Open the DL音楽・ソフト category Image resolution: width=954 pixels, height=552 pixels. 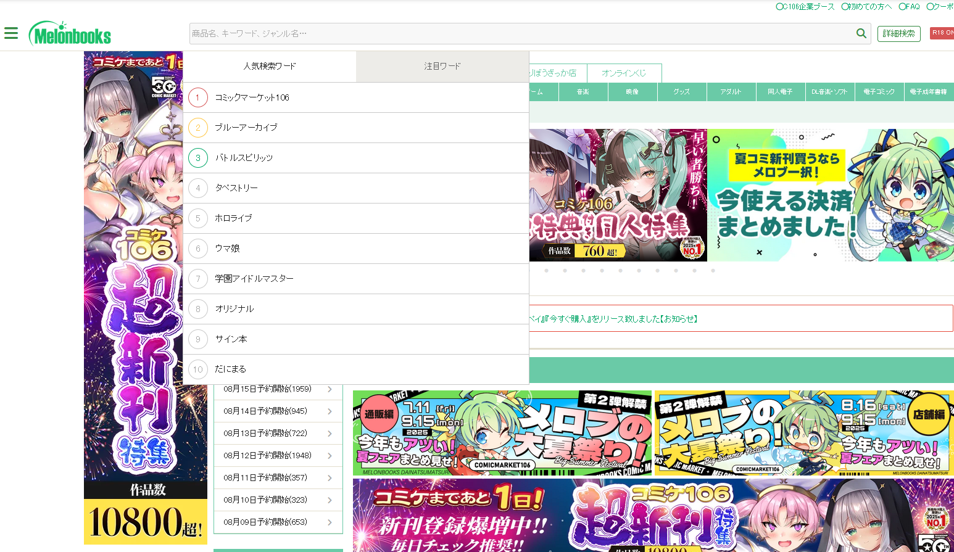pyautogui.click(x=830, y=92)
